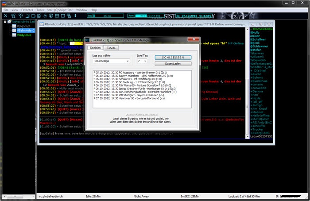
Task: Select the Spielplan tab
Action: [x=95, y=48]
